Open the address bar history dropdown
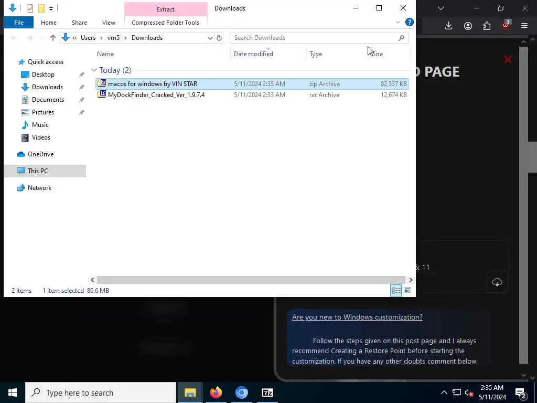This screenshot has width=537, height=403. [210, 38]
